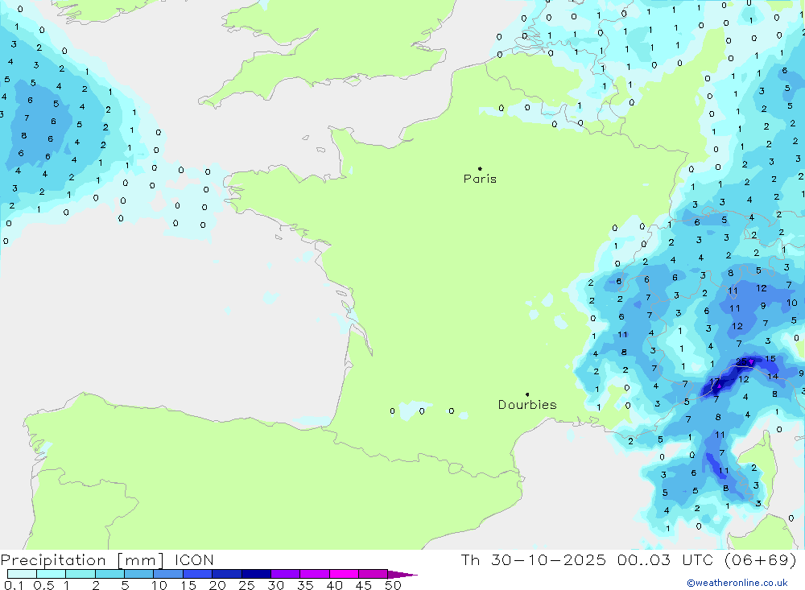Select the black dot marking Paris
The image size is (805, 590).
point(480,168)
